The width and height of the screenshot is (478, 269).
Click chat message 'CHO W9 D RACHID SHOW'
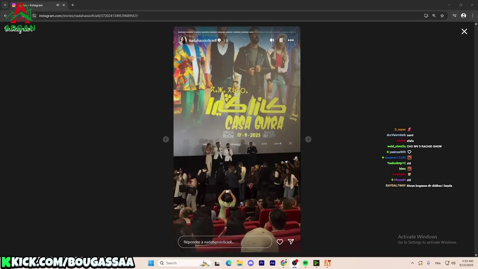click(x=424, y=146)
